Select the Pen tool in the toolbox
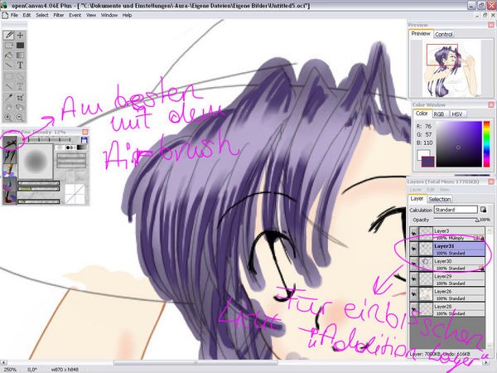Image resolution: width=497 pixels, height=373 pixels. coord(8,36)
